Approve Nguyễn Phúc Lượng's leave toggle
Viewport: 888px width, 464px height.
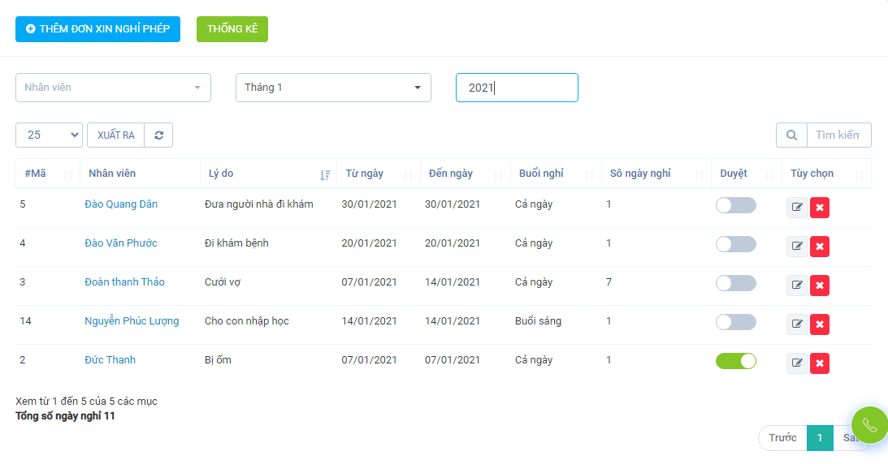click(735, 322)
